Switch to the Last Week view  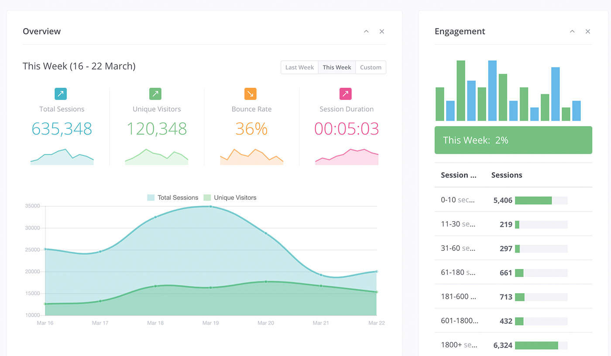[x=299, y=67]
